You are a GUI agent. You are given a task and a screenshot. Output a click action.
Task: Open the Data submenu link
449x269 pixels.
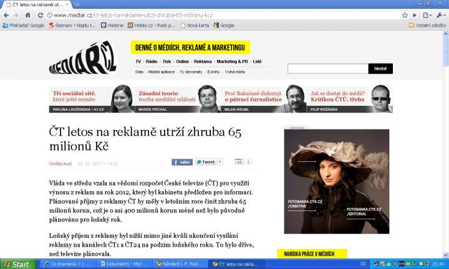coord(139,72)
